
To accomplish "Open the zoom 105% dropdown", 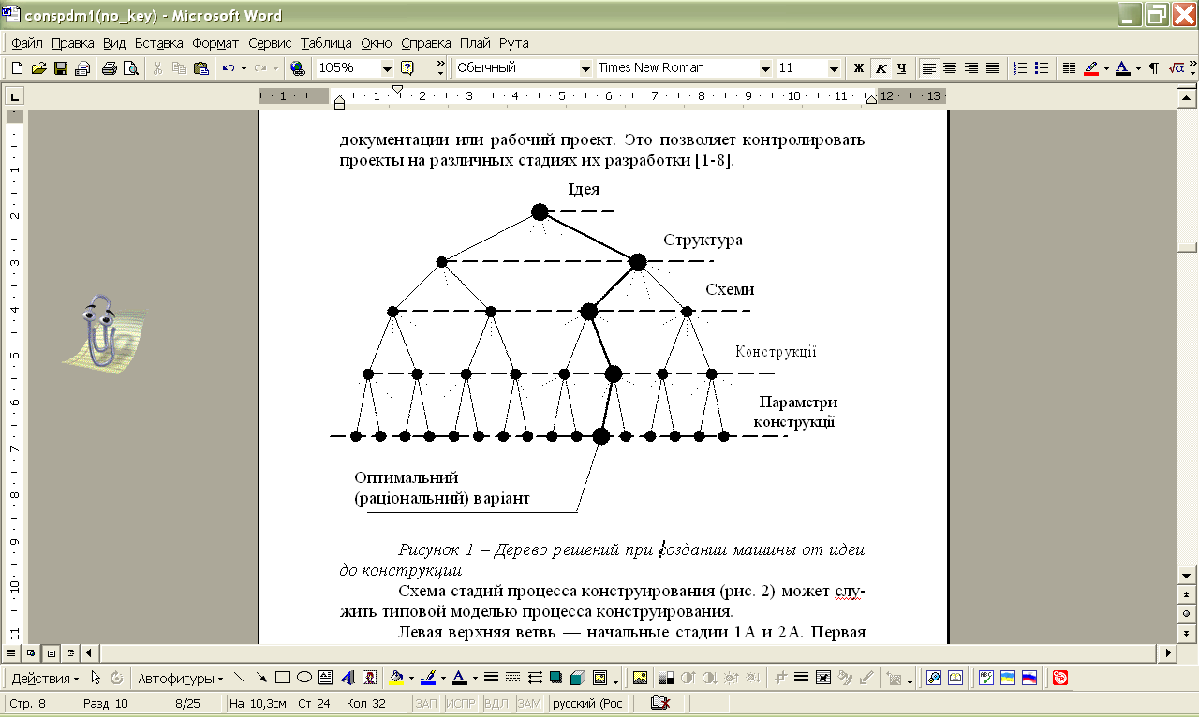I will point(387,68).
